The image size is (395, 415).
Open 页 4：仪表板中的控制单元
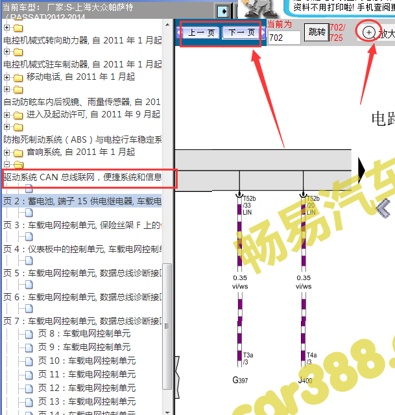[82, 249]
